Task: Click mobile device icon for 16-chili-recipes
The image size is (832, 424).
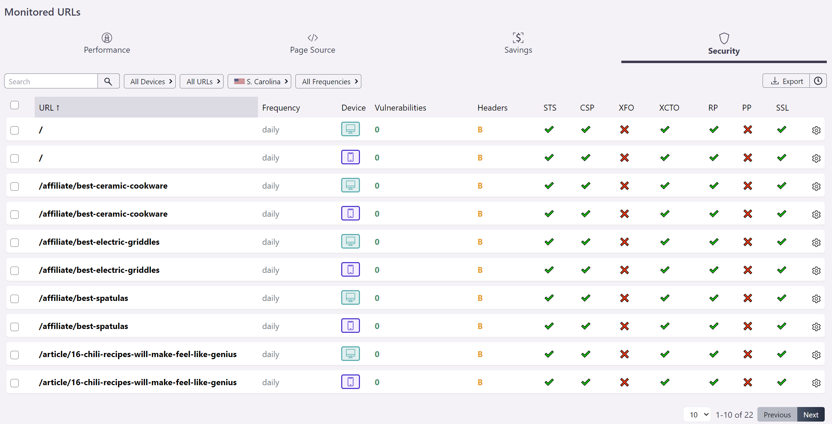Action: coord(350,382)
